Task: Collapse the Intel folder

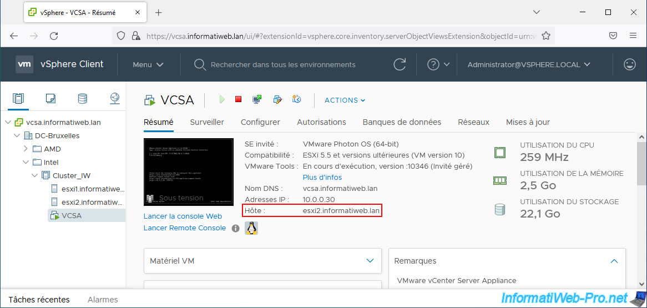Action: 26,162
